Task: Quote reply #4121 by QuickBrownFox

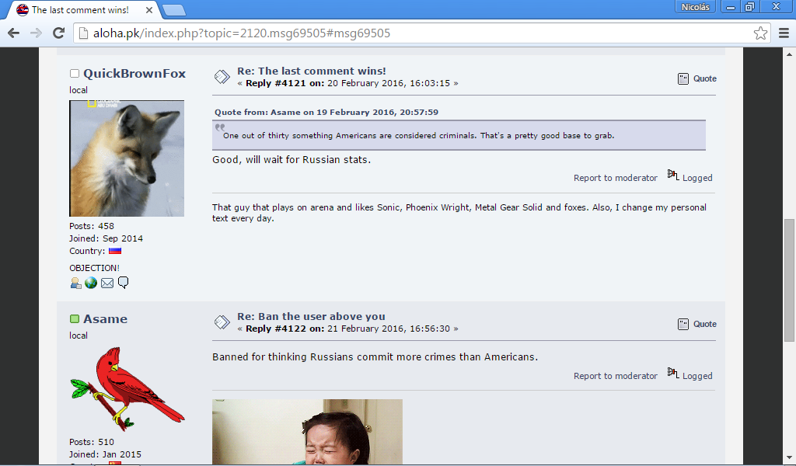Action: [697, 78]
